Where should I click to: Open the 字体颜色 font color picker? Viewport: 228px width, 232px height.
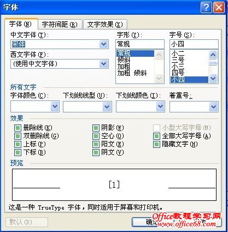pos(35,106)
